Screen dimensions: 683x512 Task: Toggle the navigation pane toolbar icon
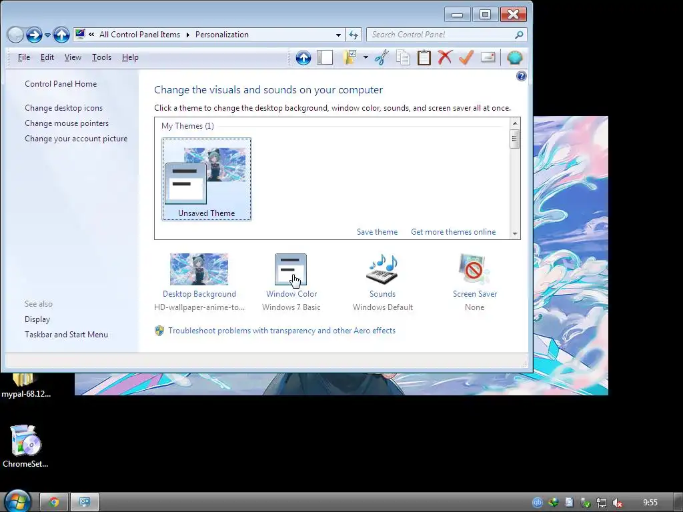325,57
